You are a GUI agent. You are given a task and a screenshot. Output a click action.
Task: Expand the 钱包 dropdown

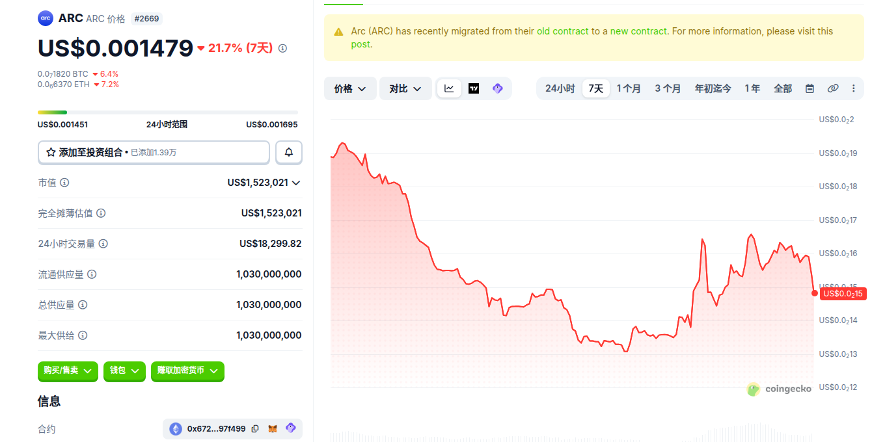click(x=124, y=370)
